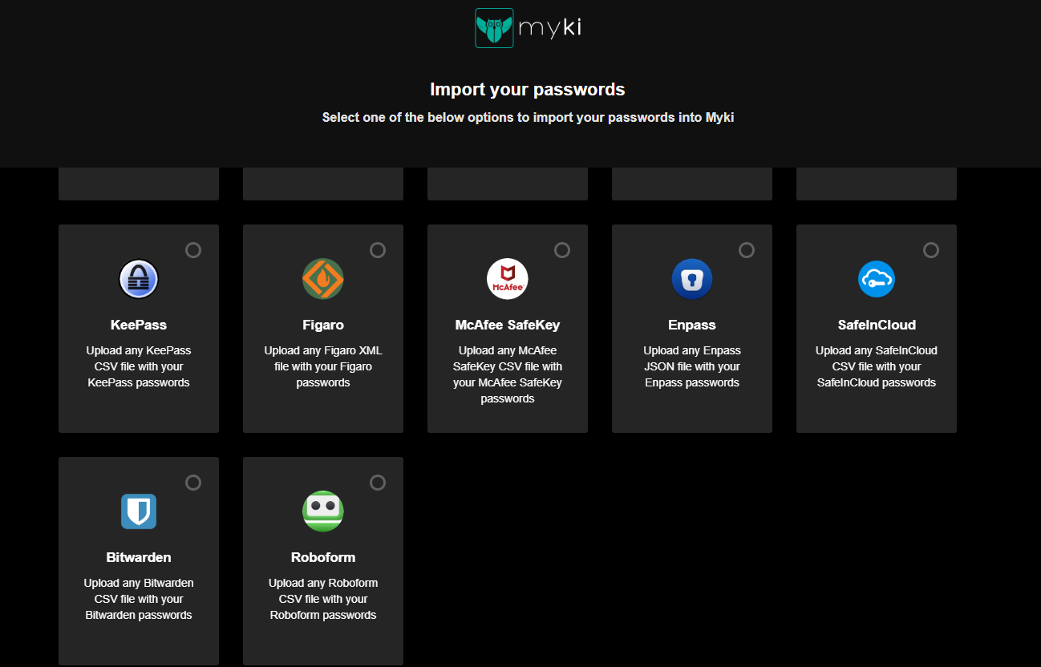Click the McAfee shield icon
Viewport: 1041px width, 667px height.
[x=508, y=279]
